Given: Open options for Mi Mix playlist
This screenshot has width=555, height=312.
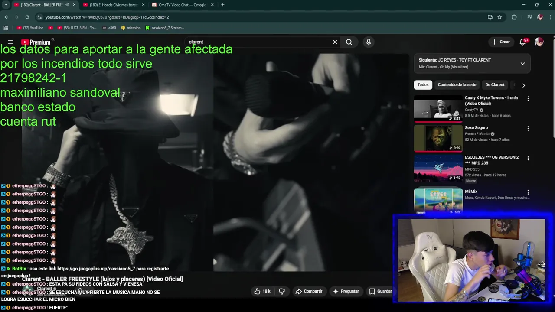Looking at the screenshot, I should point(528,192).
